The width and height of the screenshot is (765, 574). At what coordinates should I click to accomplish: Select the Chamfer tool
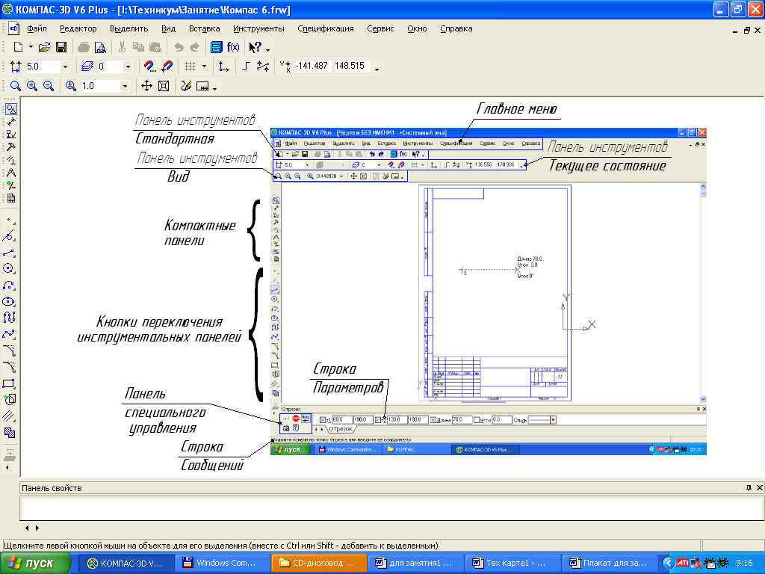[9, 351]
